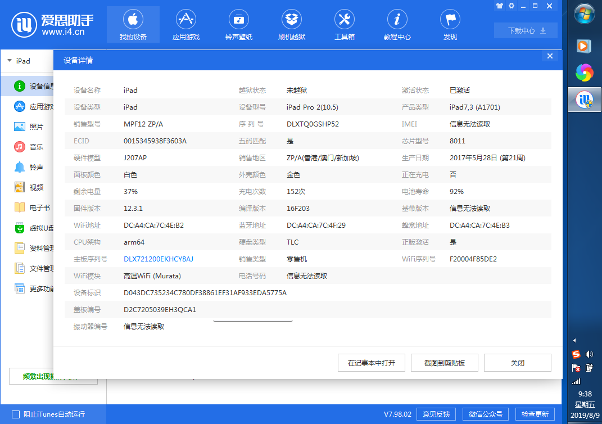This screenshot has width=602, height=424.
Task: Open the 应用游戏 App Store tab icon
Action: click(185, 20)
